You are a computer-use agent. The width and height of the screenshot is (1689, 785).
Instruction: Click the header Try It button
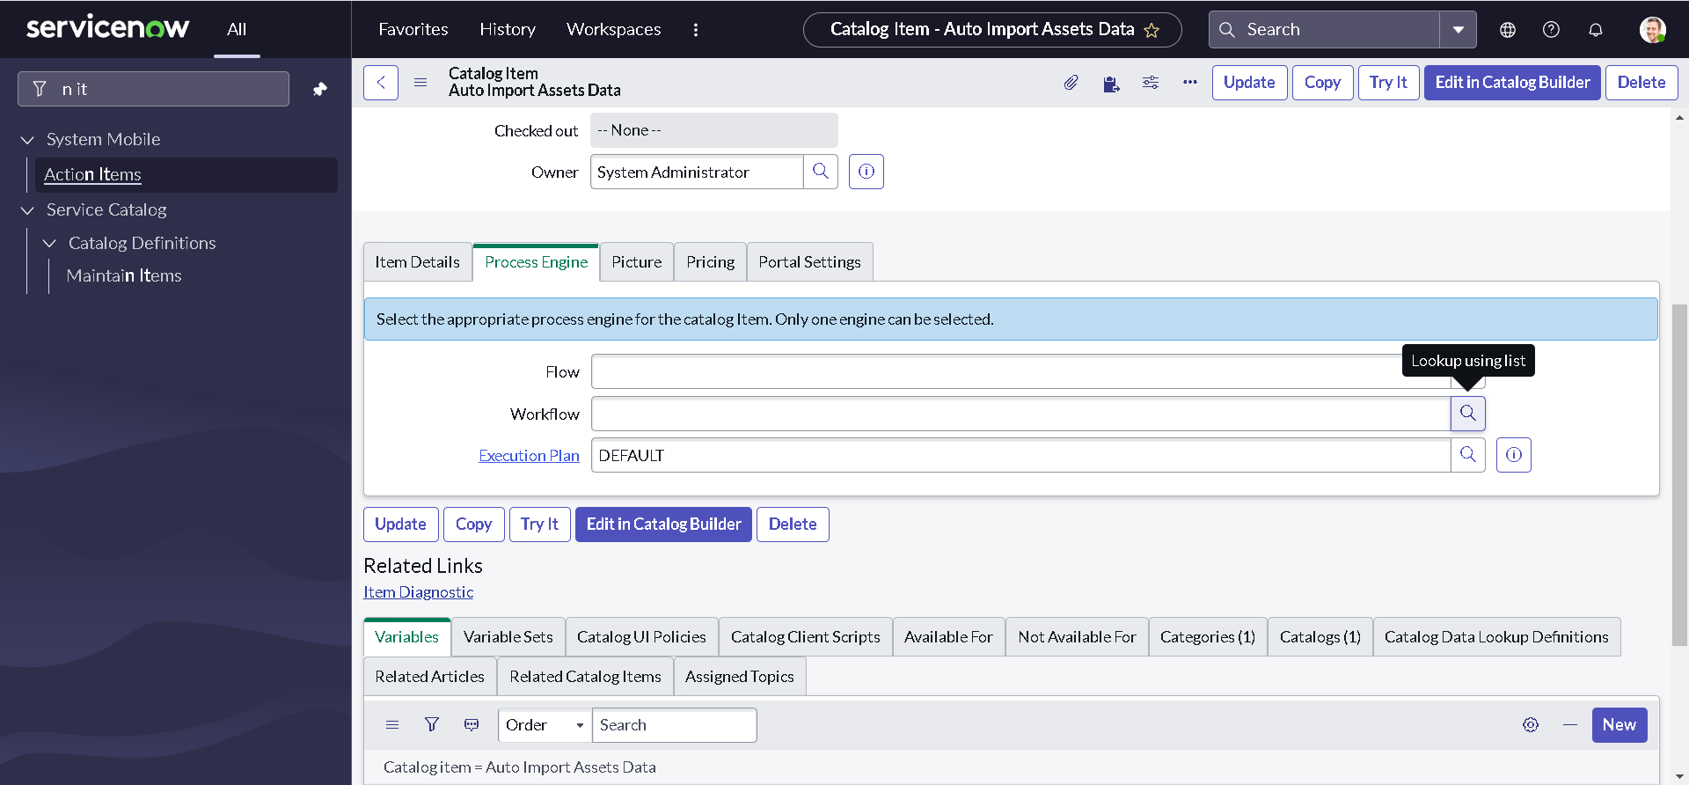tap(1388, 83)
